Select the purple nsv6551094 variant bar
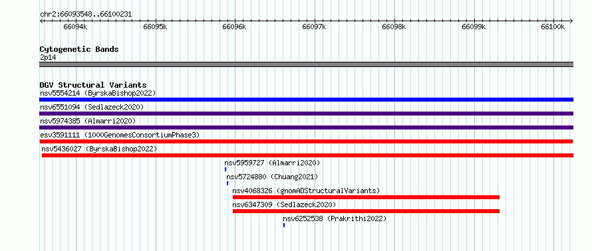 point(306,114)
